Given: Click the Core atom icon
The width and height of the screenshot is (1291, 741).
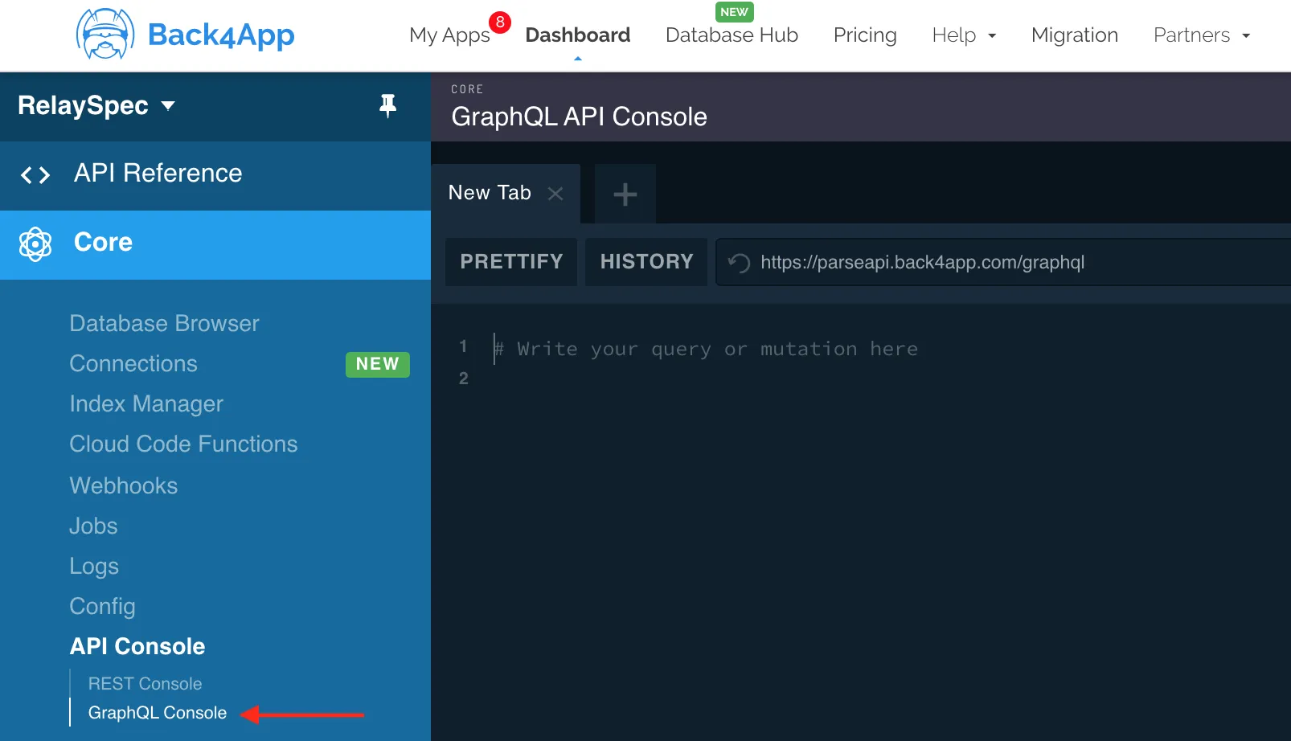Looking at the screenshot, I should 35,244.
